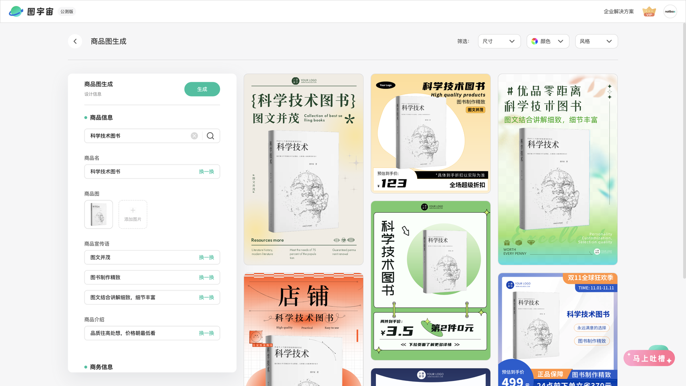686x386 pixels.
Task: Click 换一换 next to 图书制作精致
Action: 206,278
